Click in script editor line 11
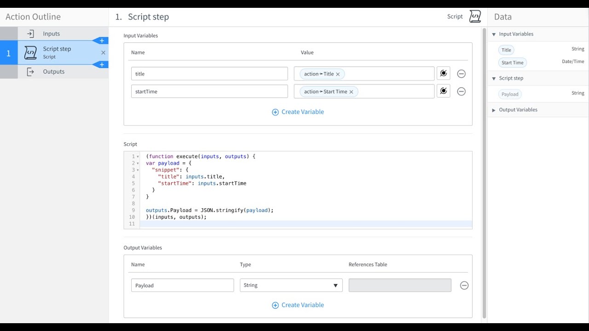Viewport: 589px width, 331px height. coord(306,224)
